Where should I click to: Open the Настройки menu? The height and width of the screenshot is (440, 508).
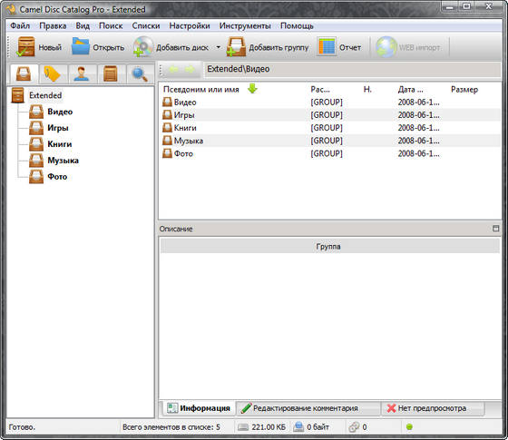pos(190,26)
